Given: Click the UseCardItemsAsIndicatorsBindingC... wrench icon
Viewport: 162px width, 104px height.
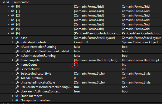Looking at the screenshot, I should pyautogui.click(x=17, y=87).
